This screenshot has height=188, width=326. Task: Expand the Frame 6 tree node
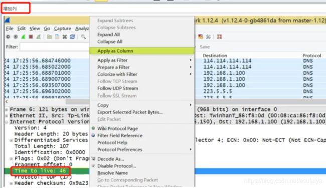[x=7, y=109]
